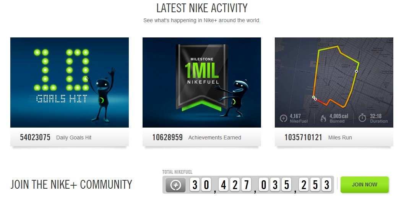
Task: Select the Daily Goals Hit counter
Action: 70,137
